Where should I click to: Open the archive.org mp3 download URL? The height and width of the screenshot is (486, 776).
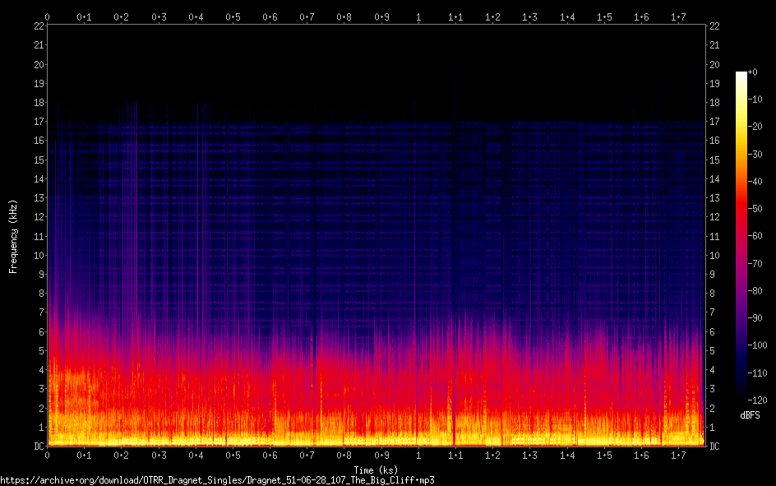(x=217, y=479)
